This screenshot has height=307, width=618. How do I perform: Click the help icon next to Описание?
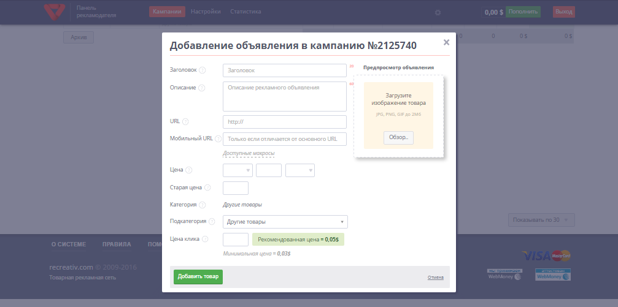coord(202,88)
